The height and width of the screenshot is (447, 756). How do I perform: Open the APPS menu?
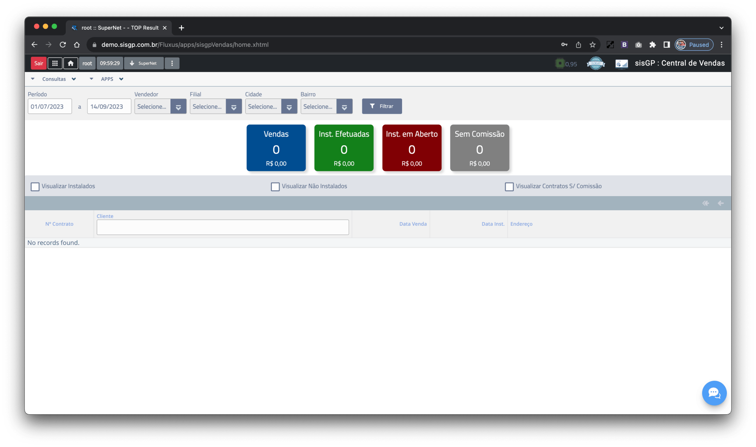pos(107,79)
